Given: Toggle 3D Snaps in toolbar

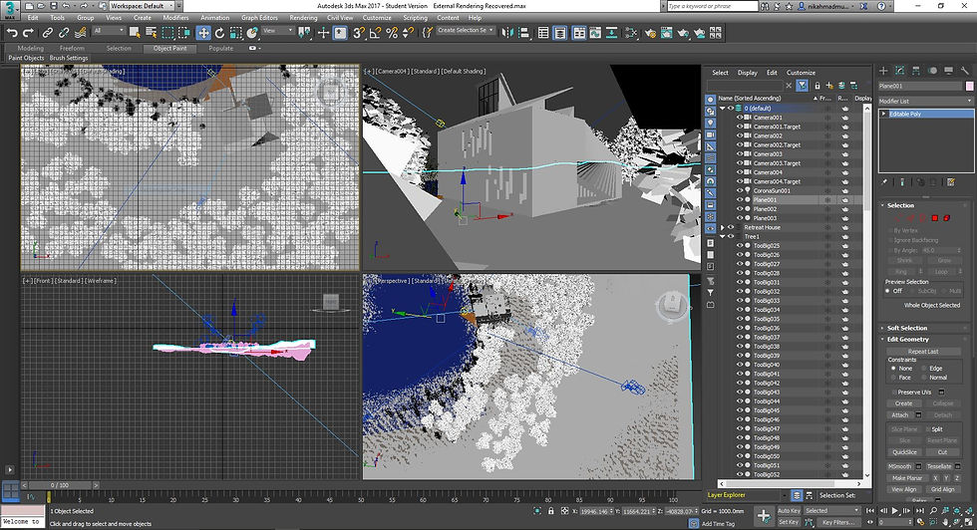Looking at the screenshot, I should click(358, 33).
